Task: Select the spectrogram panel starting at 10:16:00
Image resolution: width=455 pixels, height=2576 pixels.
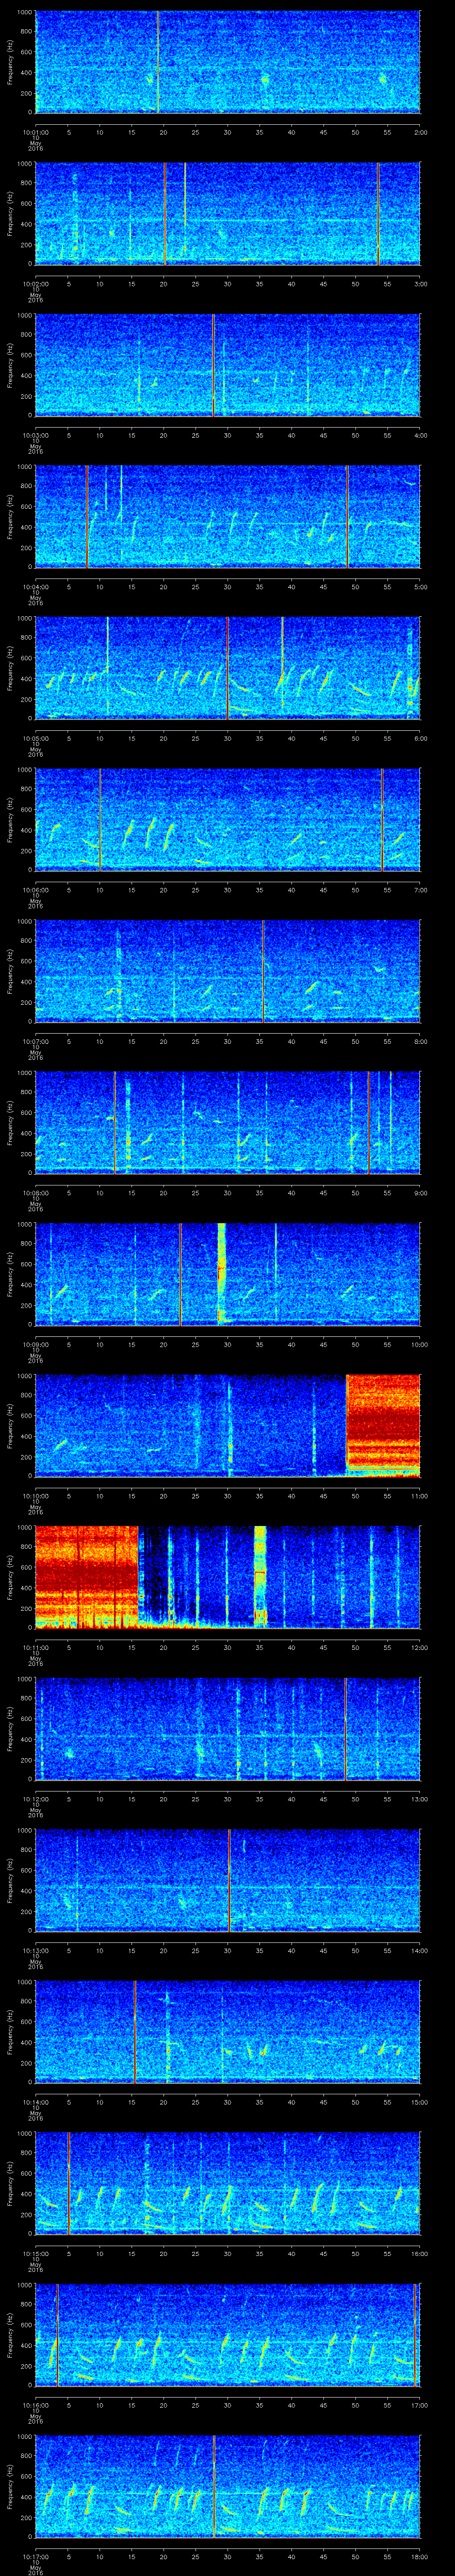Action: tap(228, 2334)
